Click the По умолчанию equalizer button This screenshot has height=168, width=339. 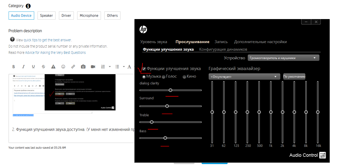pyautogui.click(x=294, y=77)
